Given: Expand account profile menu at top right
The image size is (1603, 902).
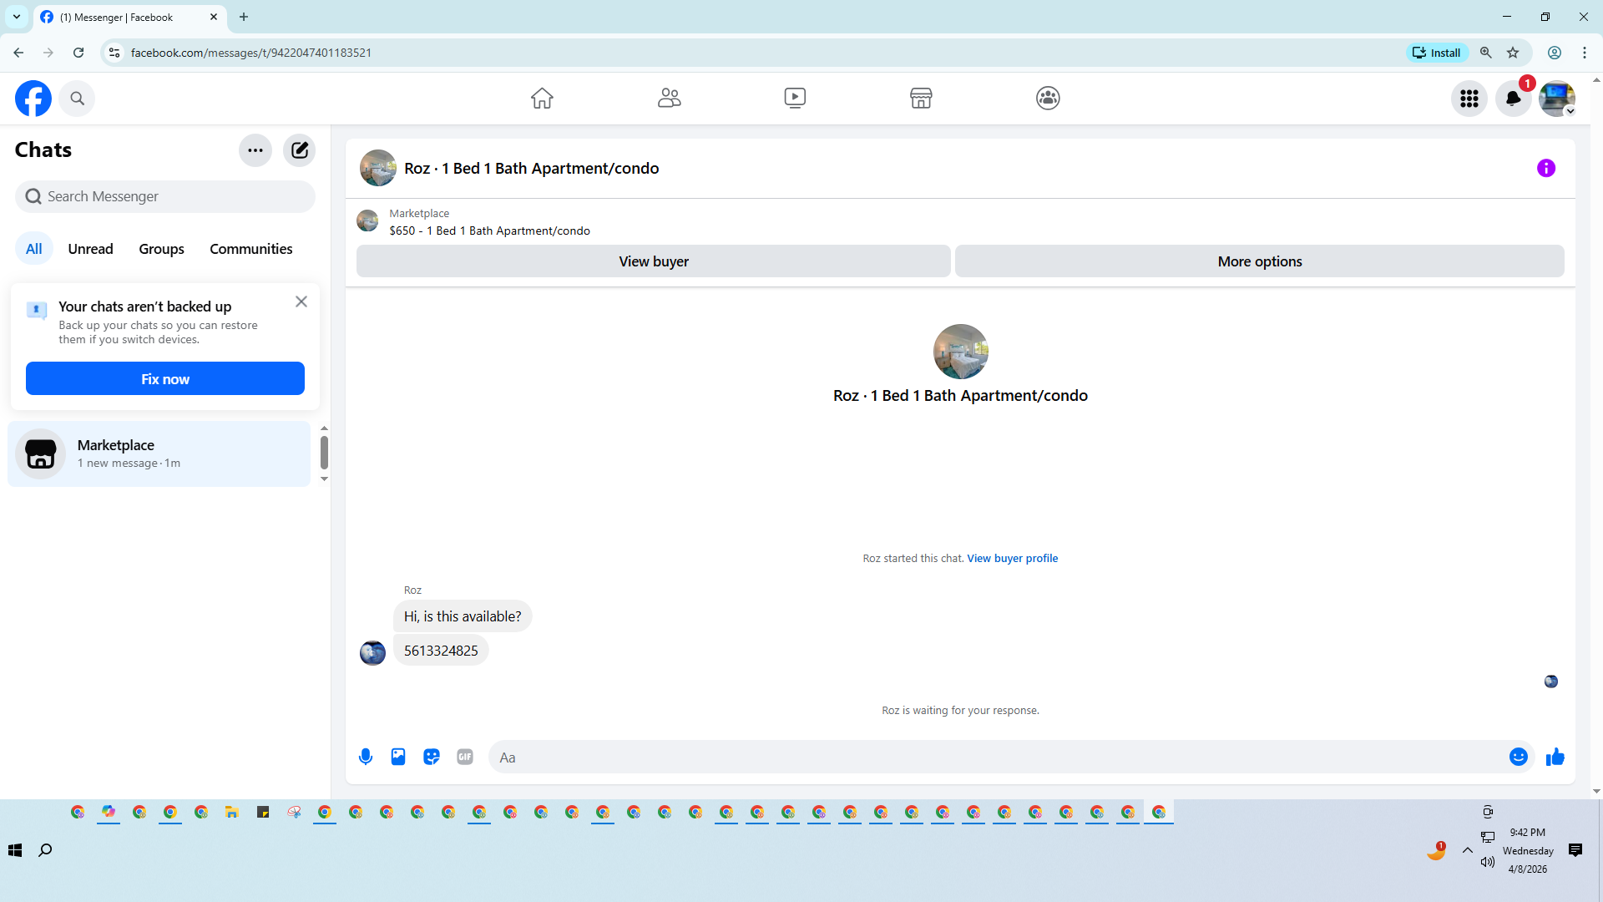Looking at the screenshot, I should click(1557, 99).
